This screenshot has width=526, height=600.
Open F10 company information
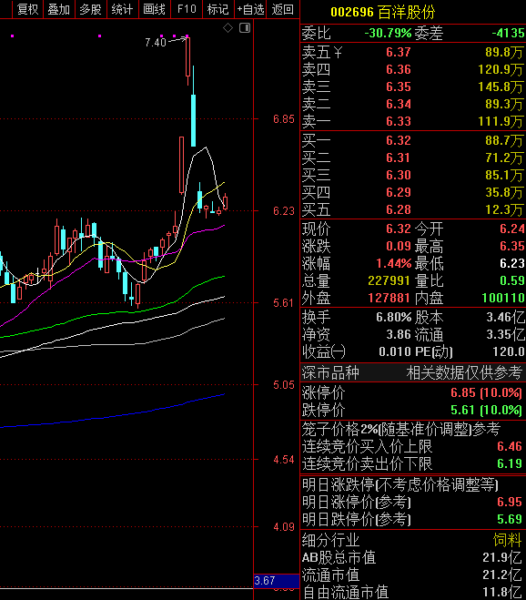point(187,9)
